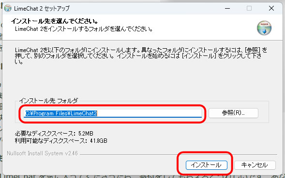
Task: Cancel setup with the キャンセル button
Action: [255, 165]
